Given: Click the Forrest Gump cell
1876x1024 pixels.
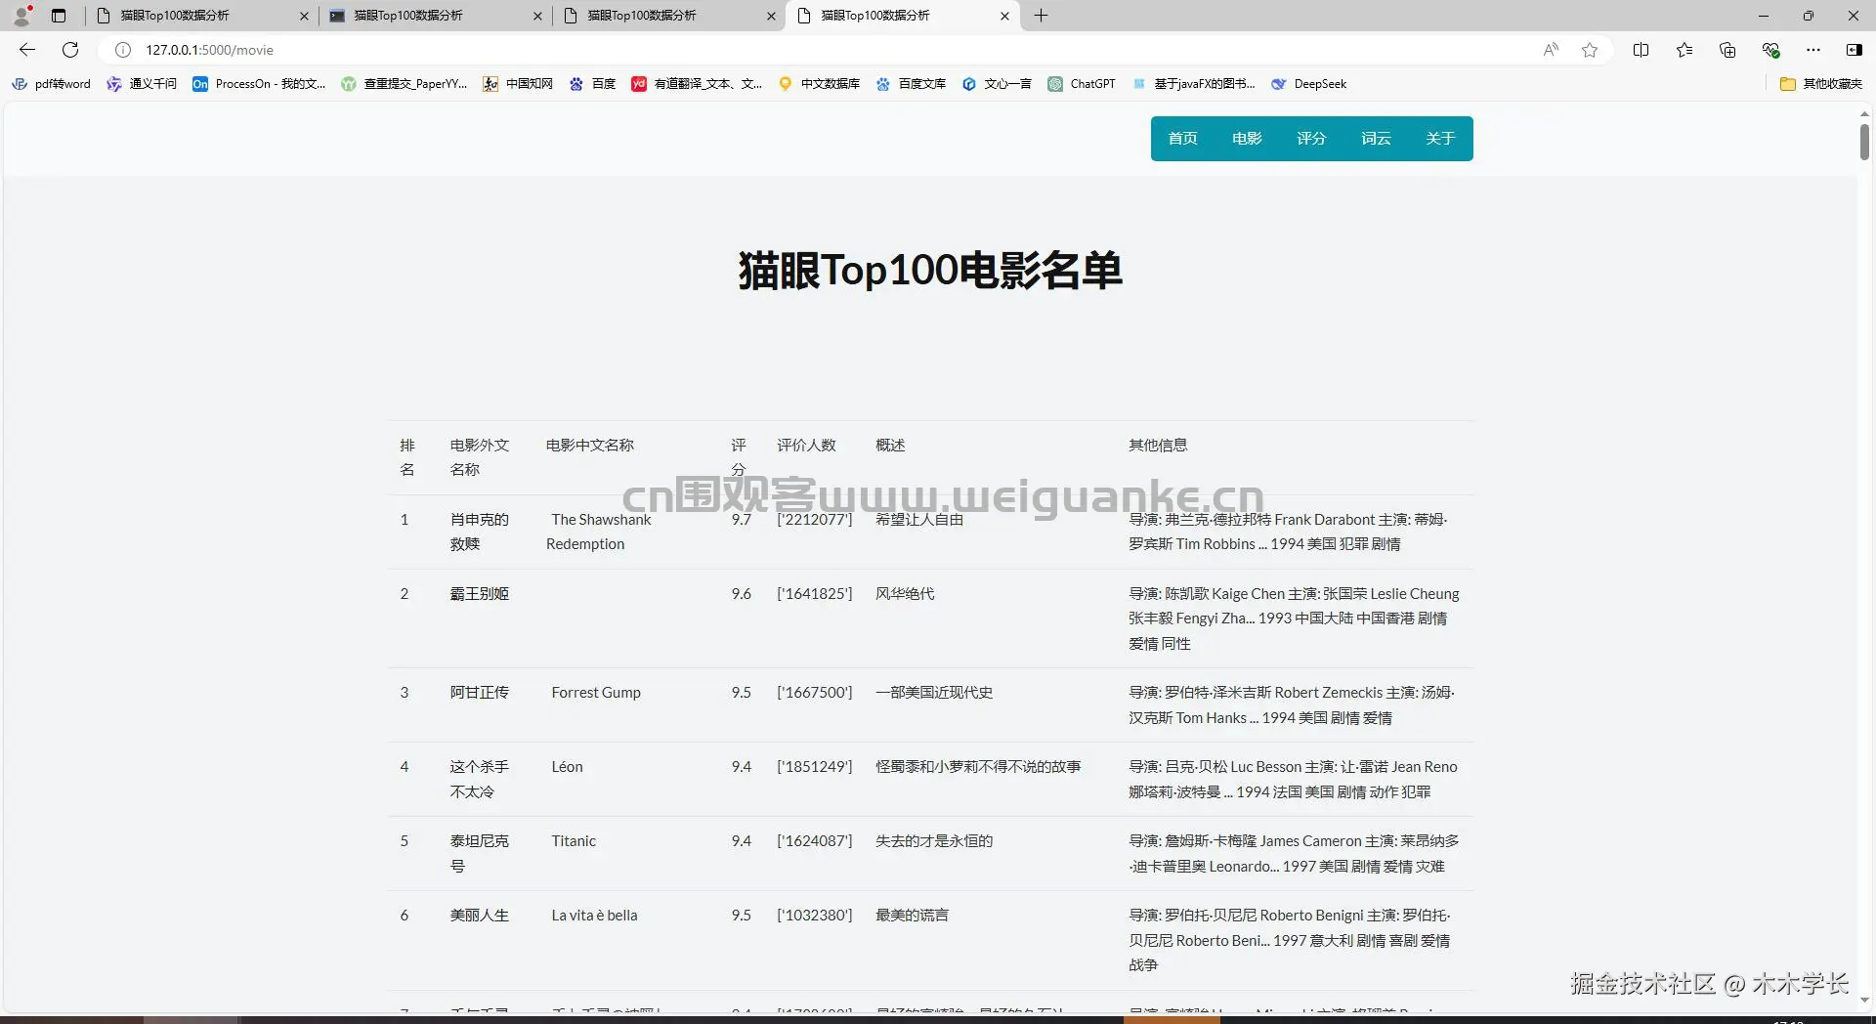Looking at the screenshot, I should click(596, 693).
